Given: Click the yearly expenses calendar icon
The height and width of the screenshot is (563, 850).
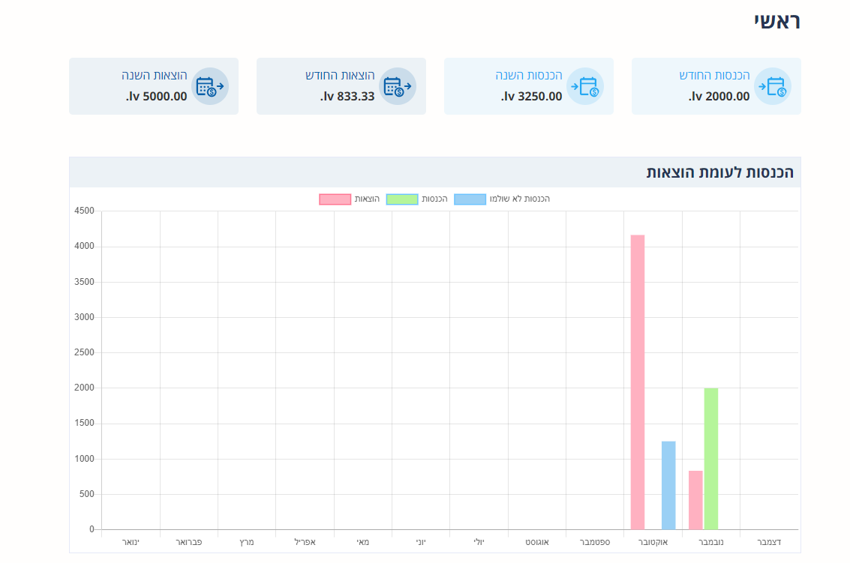Looking at the screenshot, I should click(x=209, y=86).
